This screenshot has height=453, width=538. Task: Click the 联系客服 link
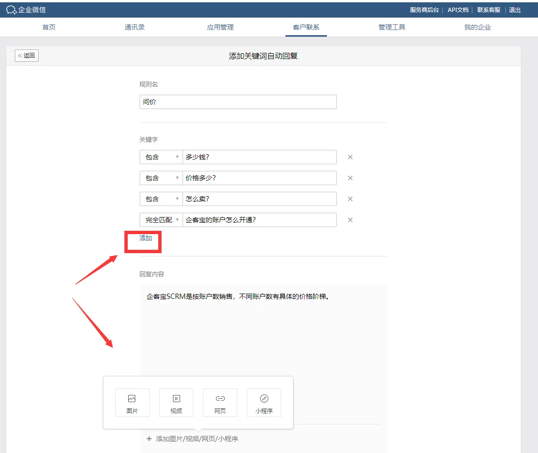tap(488, 10)
